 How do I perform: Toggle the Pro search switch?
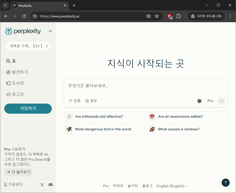[x=201, y=101]
